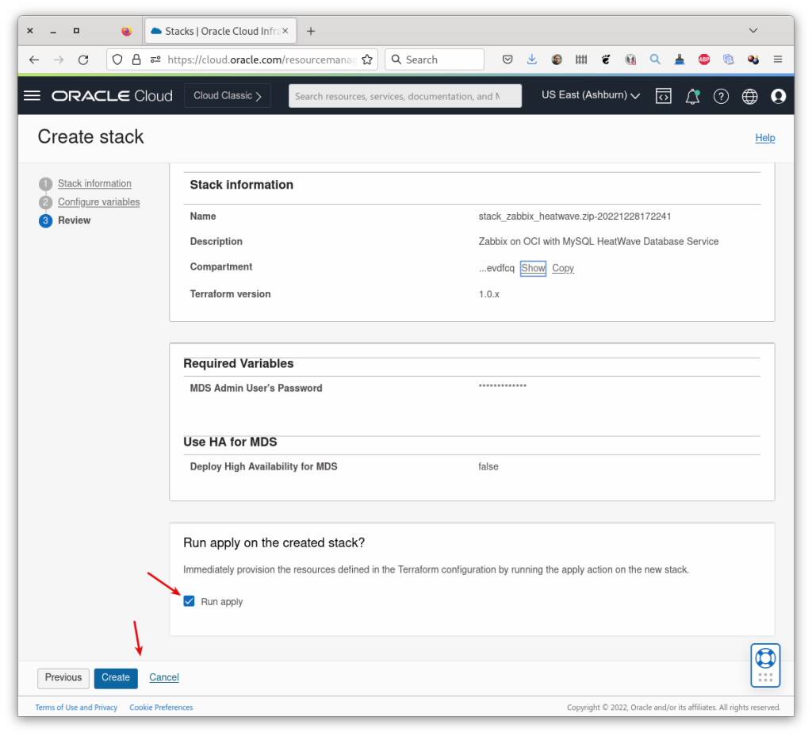The image size is (812, 736).
Task: Open the library bookshelf icon in the toolbar
Action: coord(581,59)
